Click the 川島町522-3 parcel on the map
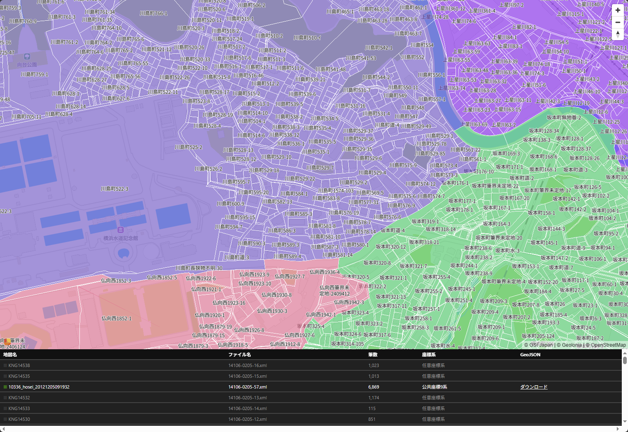The width and height of the screenshot is (628, 432). point(115,189)
